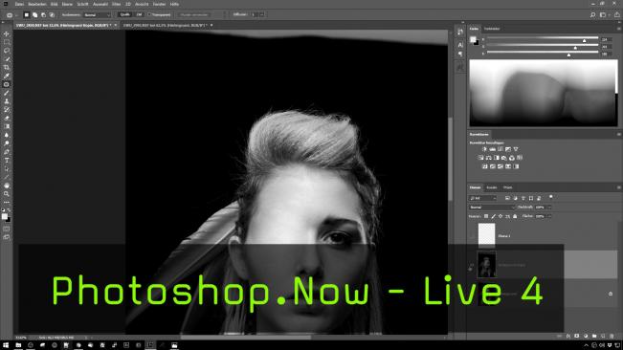Click the Quelle button
This screenshot has height=350, width=623.
tap(124, 14)
